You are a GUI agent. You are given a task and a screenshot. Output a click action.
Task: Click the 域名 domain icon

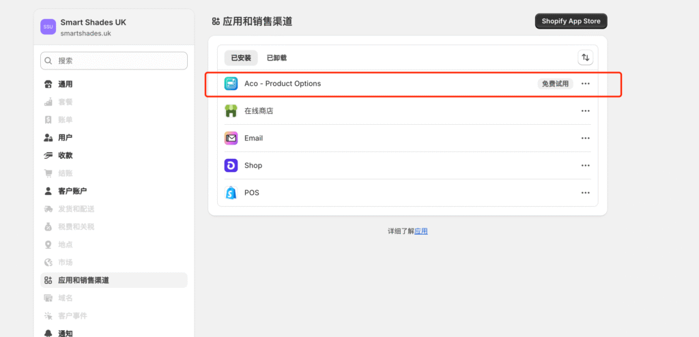[x=48, y=298]
